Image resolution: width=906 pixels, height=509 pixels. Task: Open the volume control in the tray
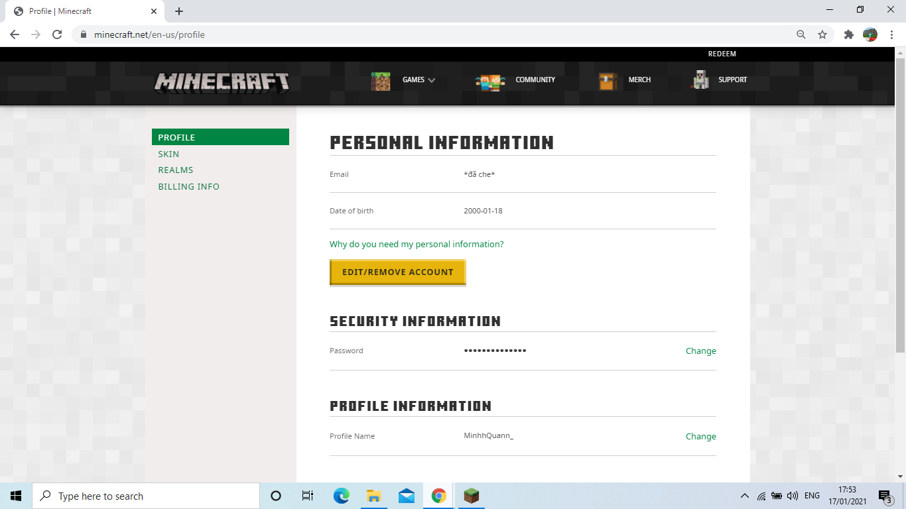pos(792,496)
